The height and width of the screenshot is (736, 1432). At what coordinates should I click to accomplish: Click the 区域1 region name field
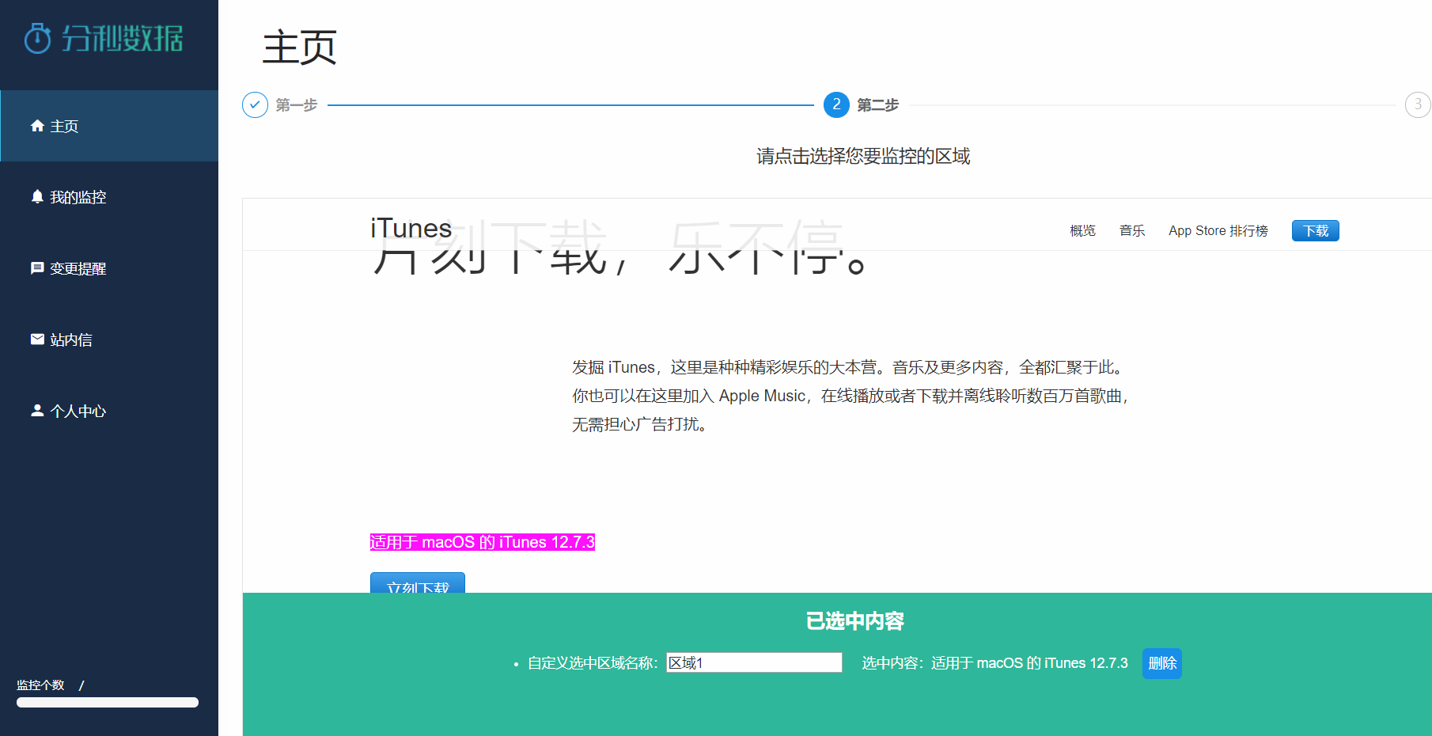[x=754, y=662]
